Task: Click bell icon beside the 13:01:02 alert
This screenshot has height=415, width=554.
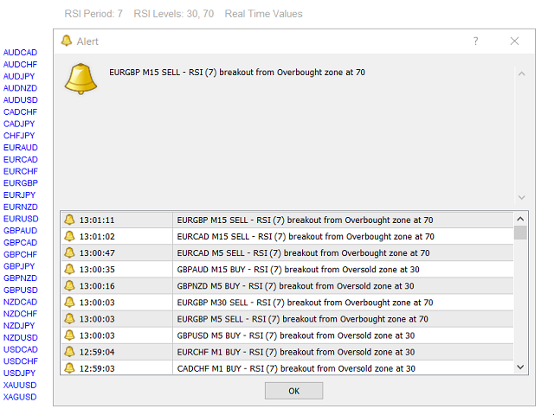Action: coord(69,236)
